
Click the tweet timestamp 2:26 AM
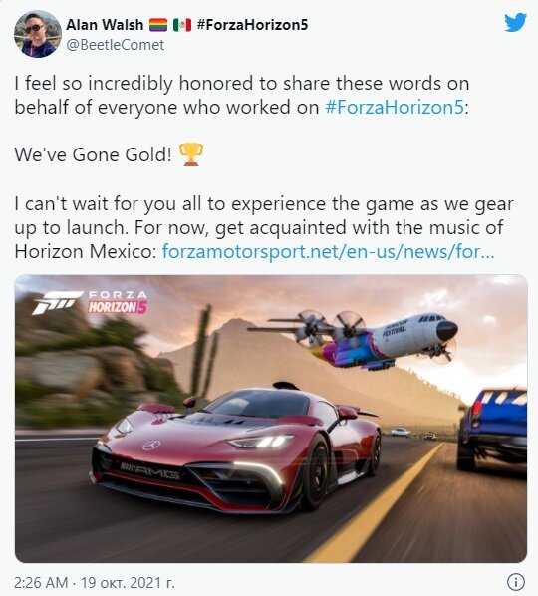click(41, 582)
